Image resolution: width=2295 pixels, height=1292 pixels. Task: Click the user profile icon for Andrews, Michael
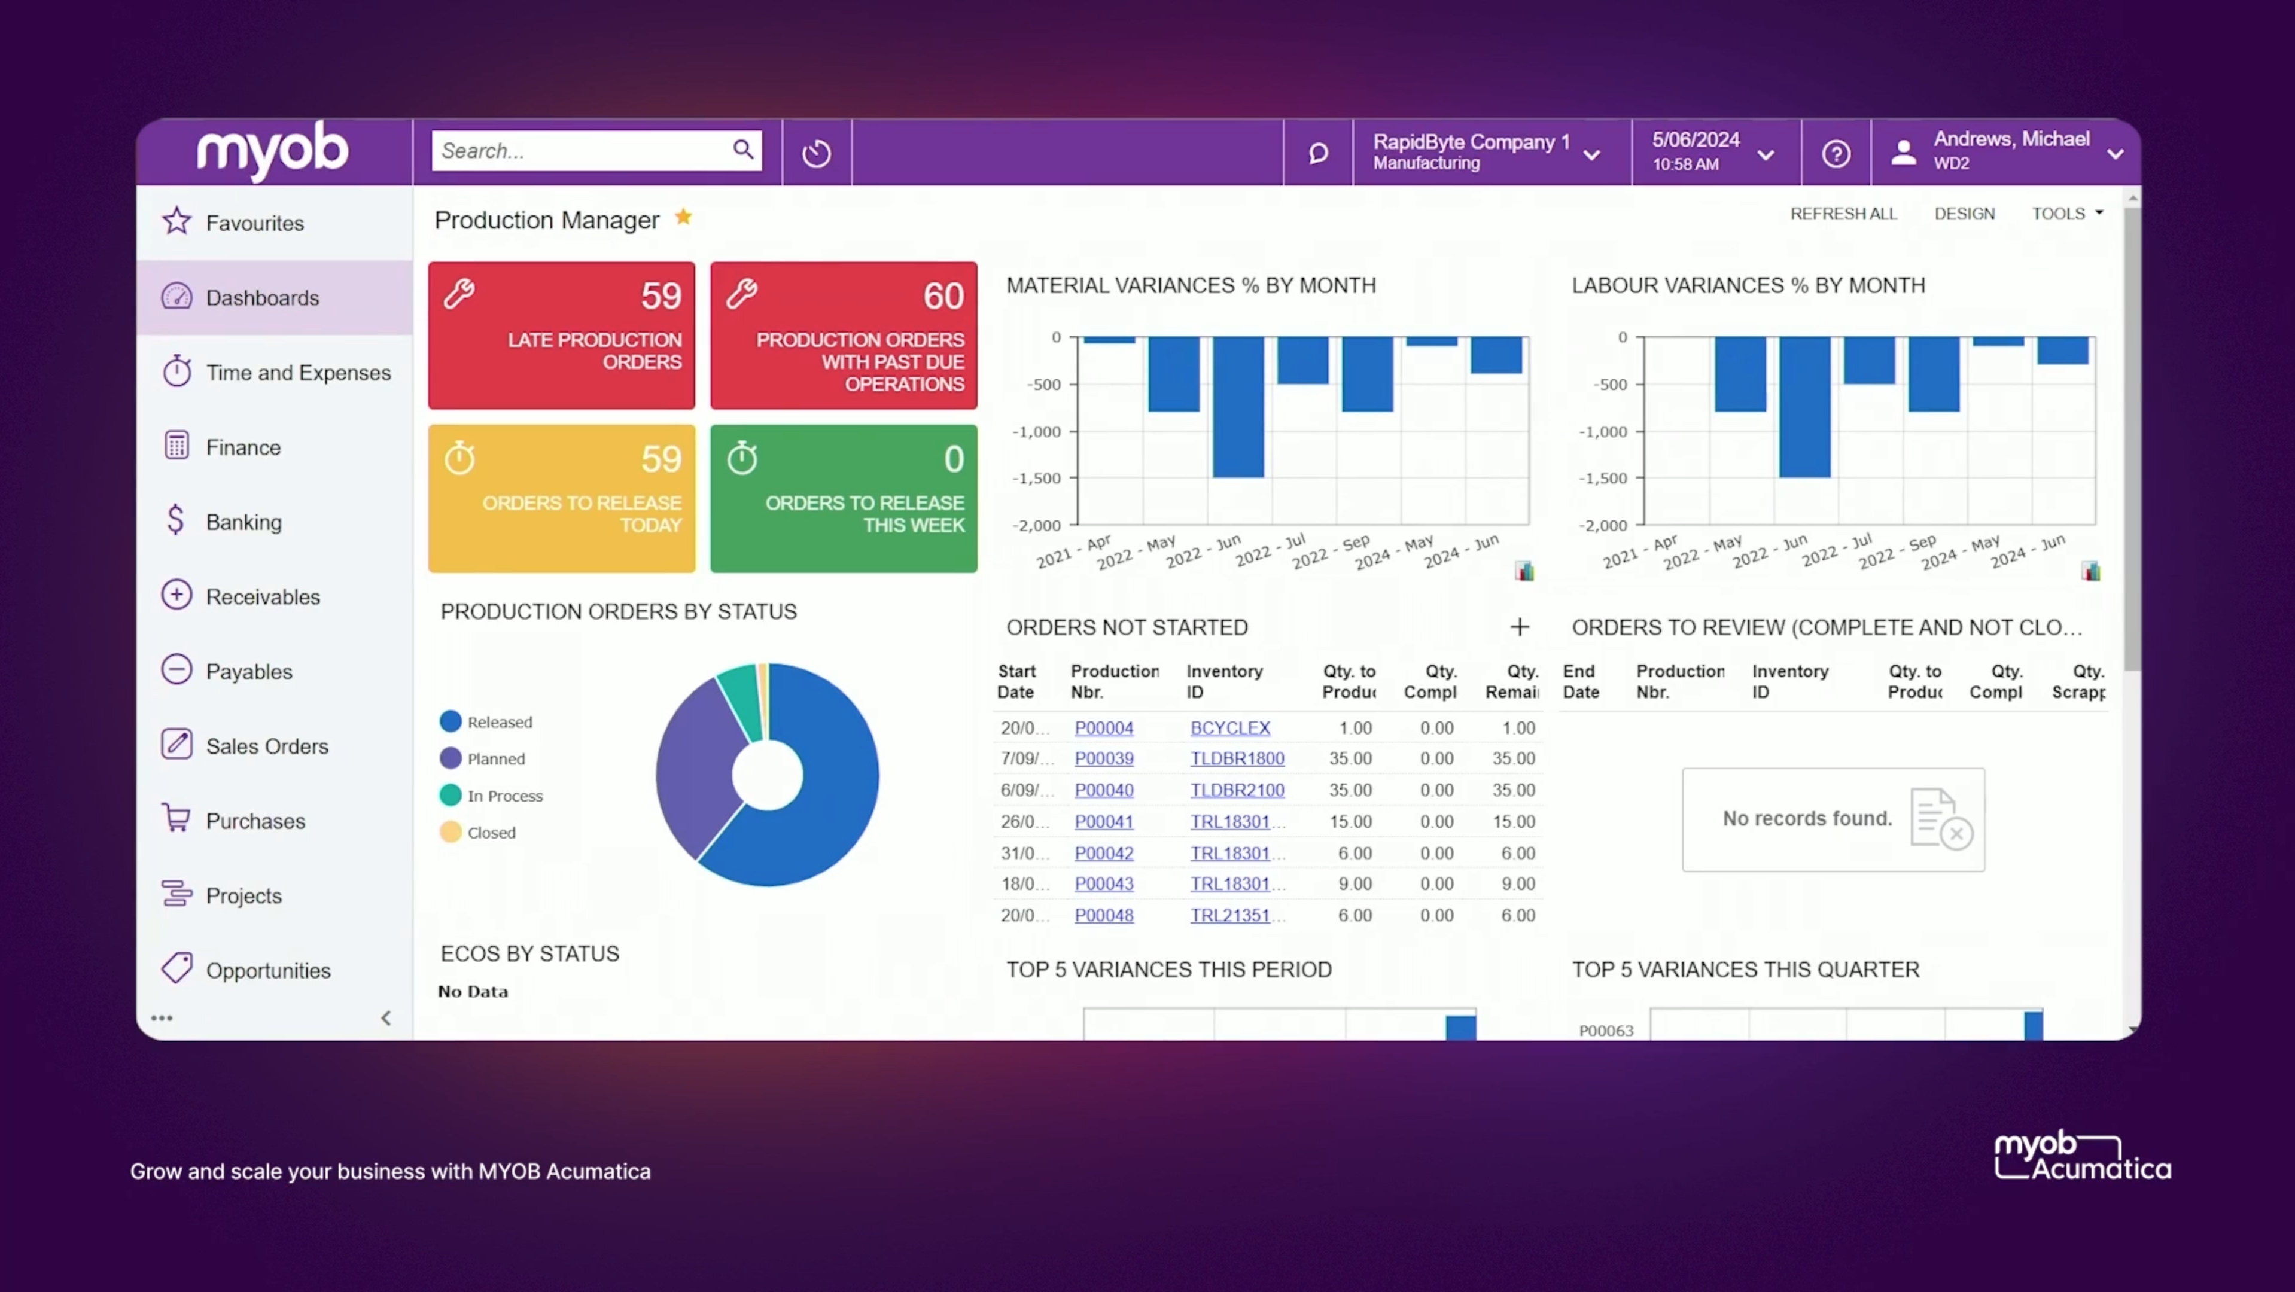tap(1902, 151)
